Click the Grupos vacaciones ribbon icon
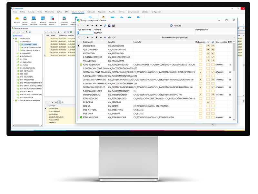 click(34, 20)
